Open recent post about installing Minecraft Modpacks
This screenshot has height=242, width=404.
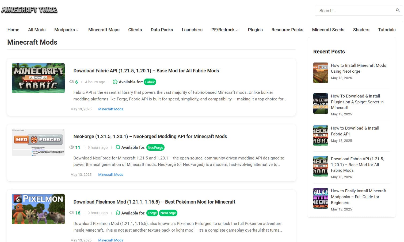[359, 197]
